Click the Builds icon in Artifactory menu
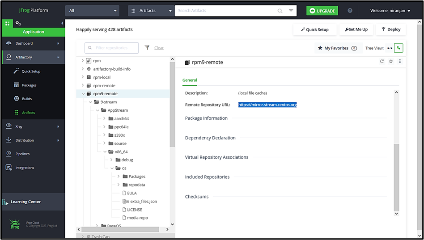 17,98
